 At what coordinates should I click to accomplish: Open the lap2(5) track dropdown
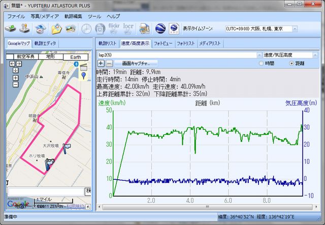[x=259, y=55]
